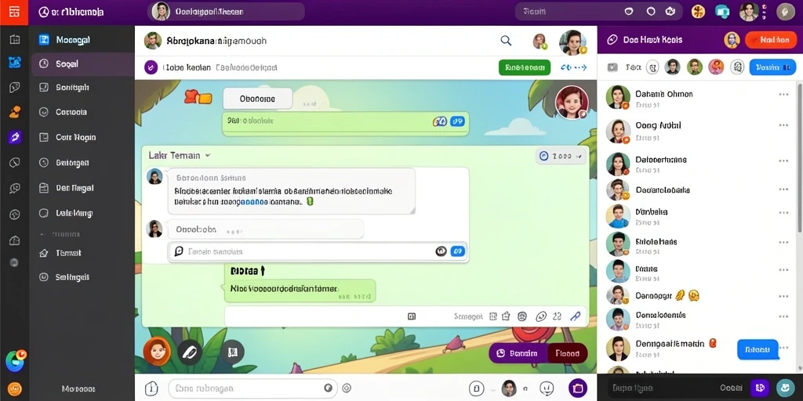Click the blue pen icon at the right end of the message toolbar

coord(575,316)
